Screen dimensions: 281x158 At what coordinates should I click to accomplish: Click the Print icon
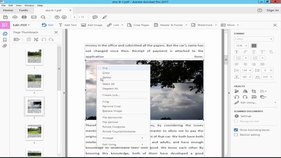tap(24, 17)
